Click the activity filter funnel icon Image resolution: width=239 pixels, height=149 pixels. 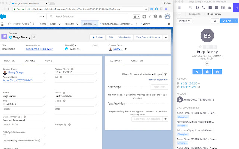(165, 74)
